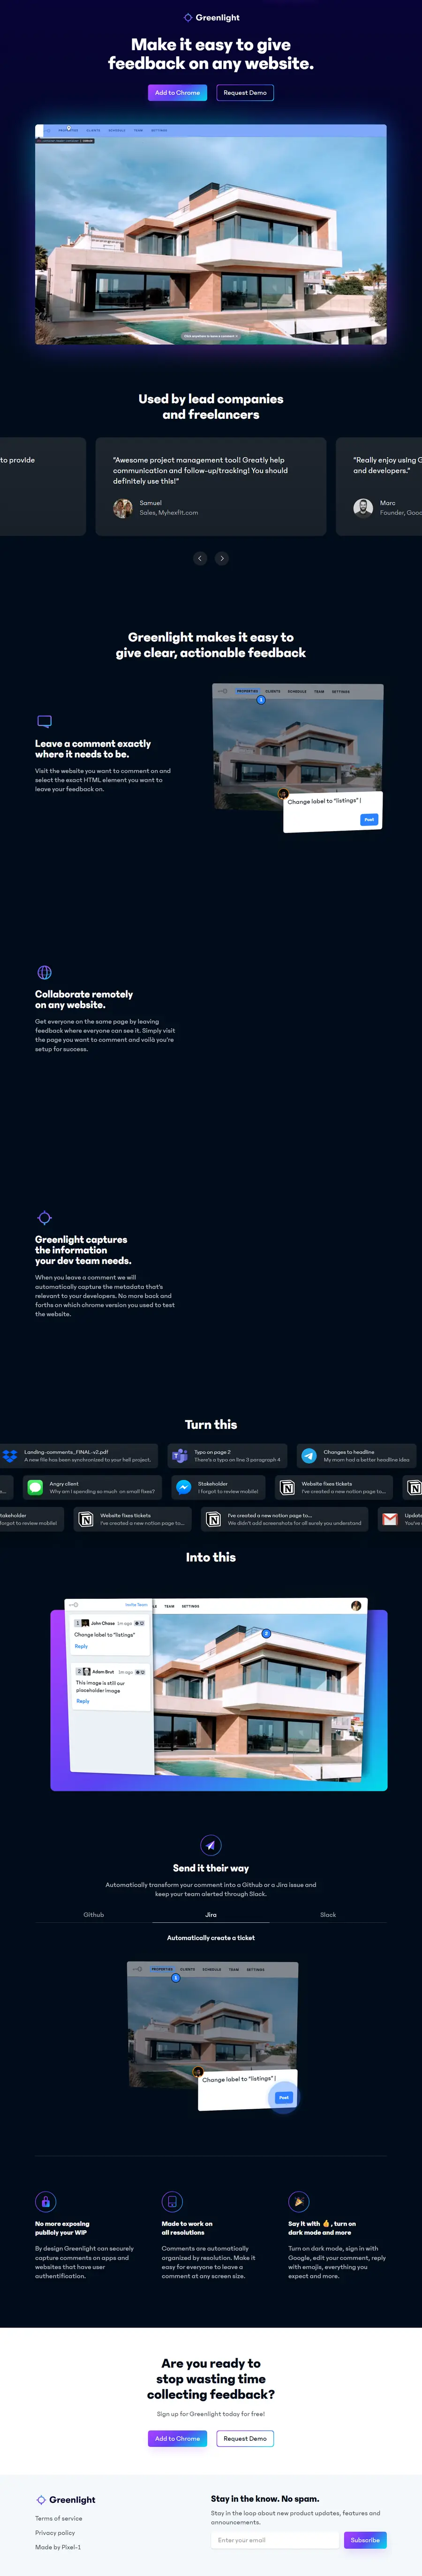Image resolution: width=422 pixels, height=2576 pixels.
Task: Click the Myhexfit.com text under Samuel
Action: [x=169, y=513]
